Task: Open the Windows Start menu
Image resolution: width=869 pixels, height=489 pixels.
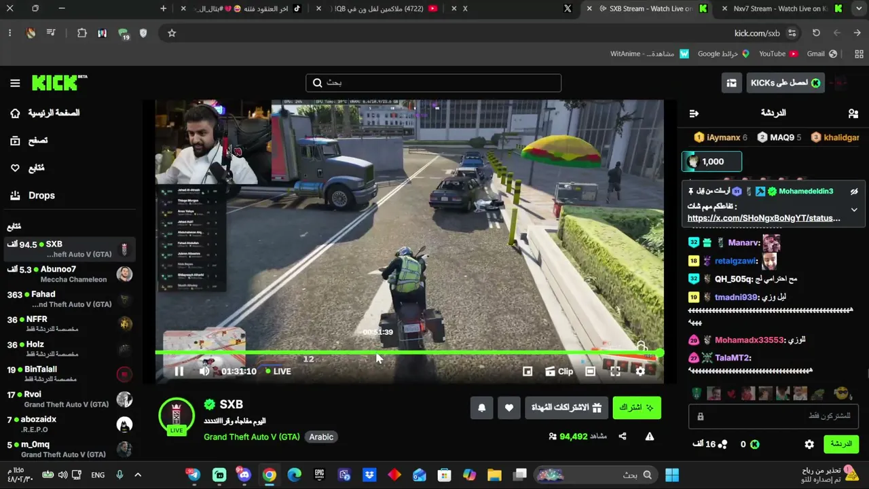Action: tap(672, 475)
